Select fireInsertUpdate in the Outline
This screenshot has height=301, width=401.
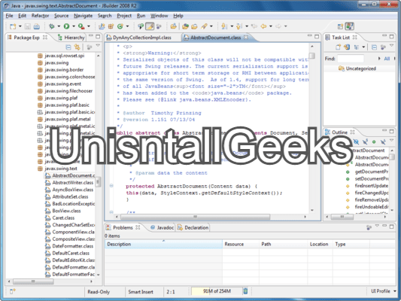[x=367, y=186]
